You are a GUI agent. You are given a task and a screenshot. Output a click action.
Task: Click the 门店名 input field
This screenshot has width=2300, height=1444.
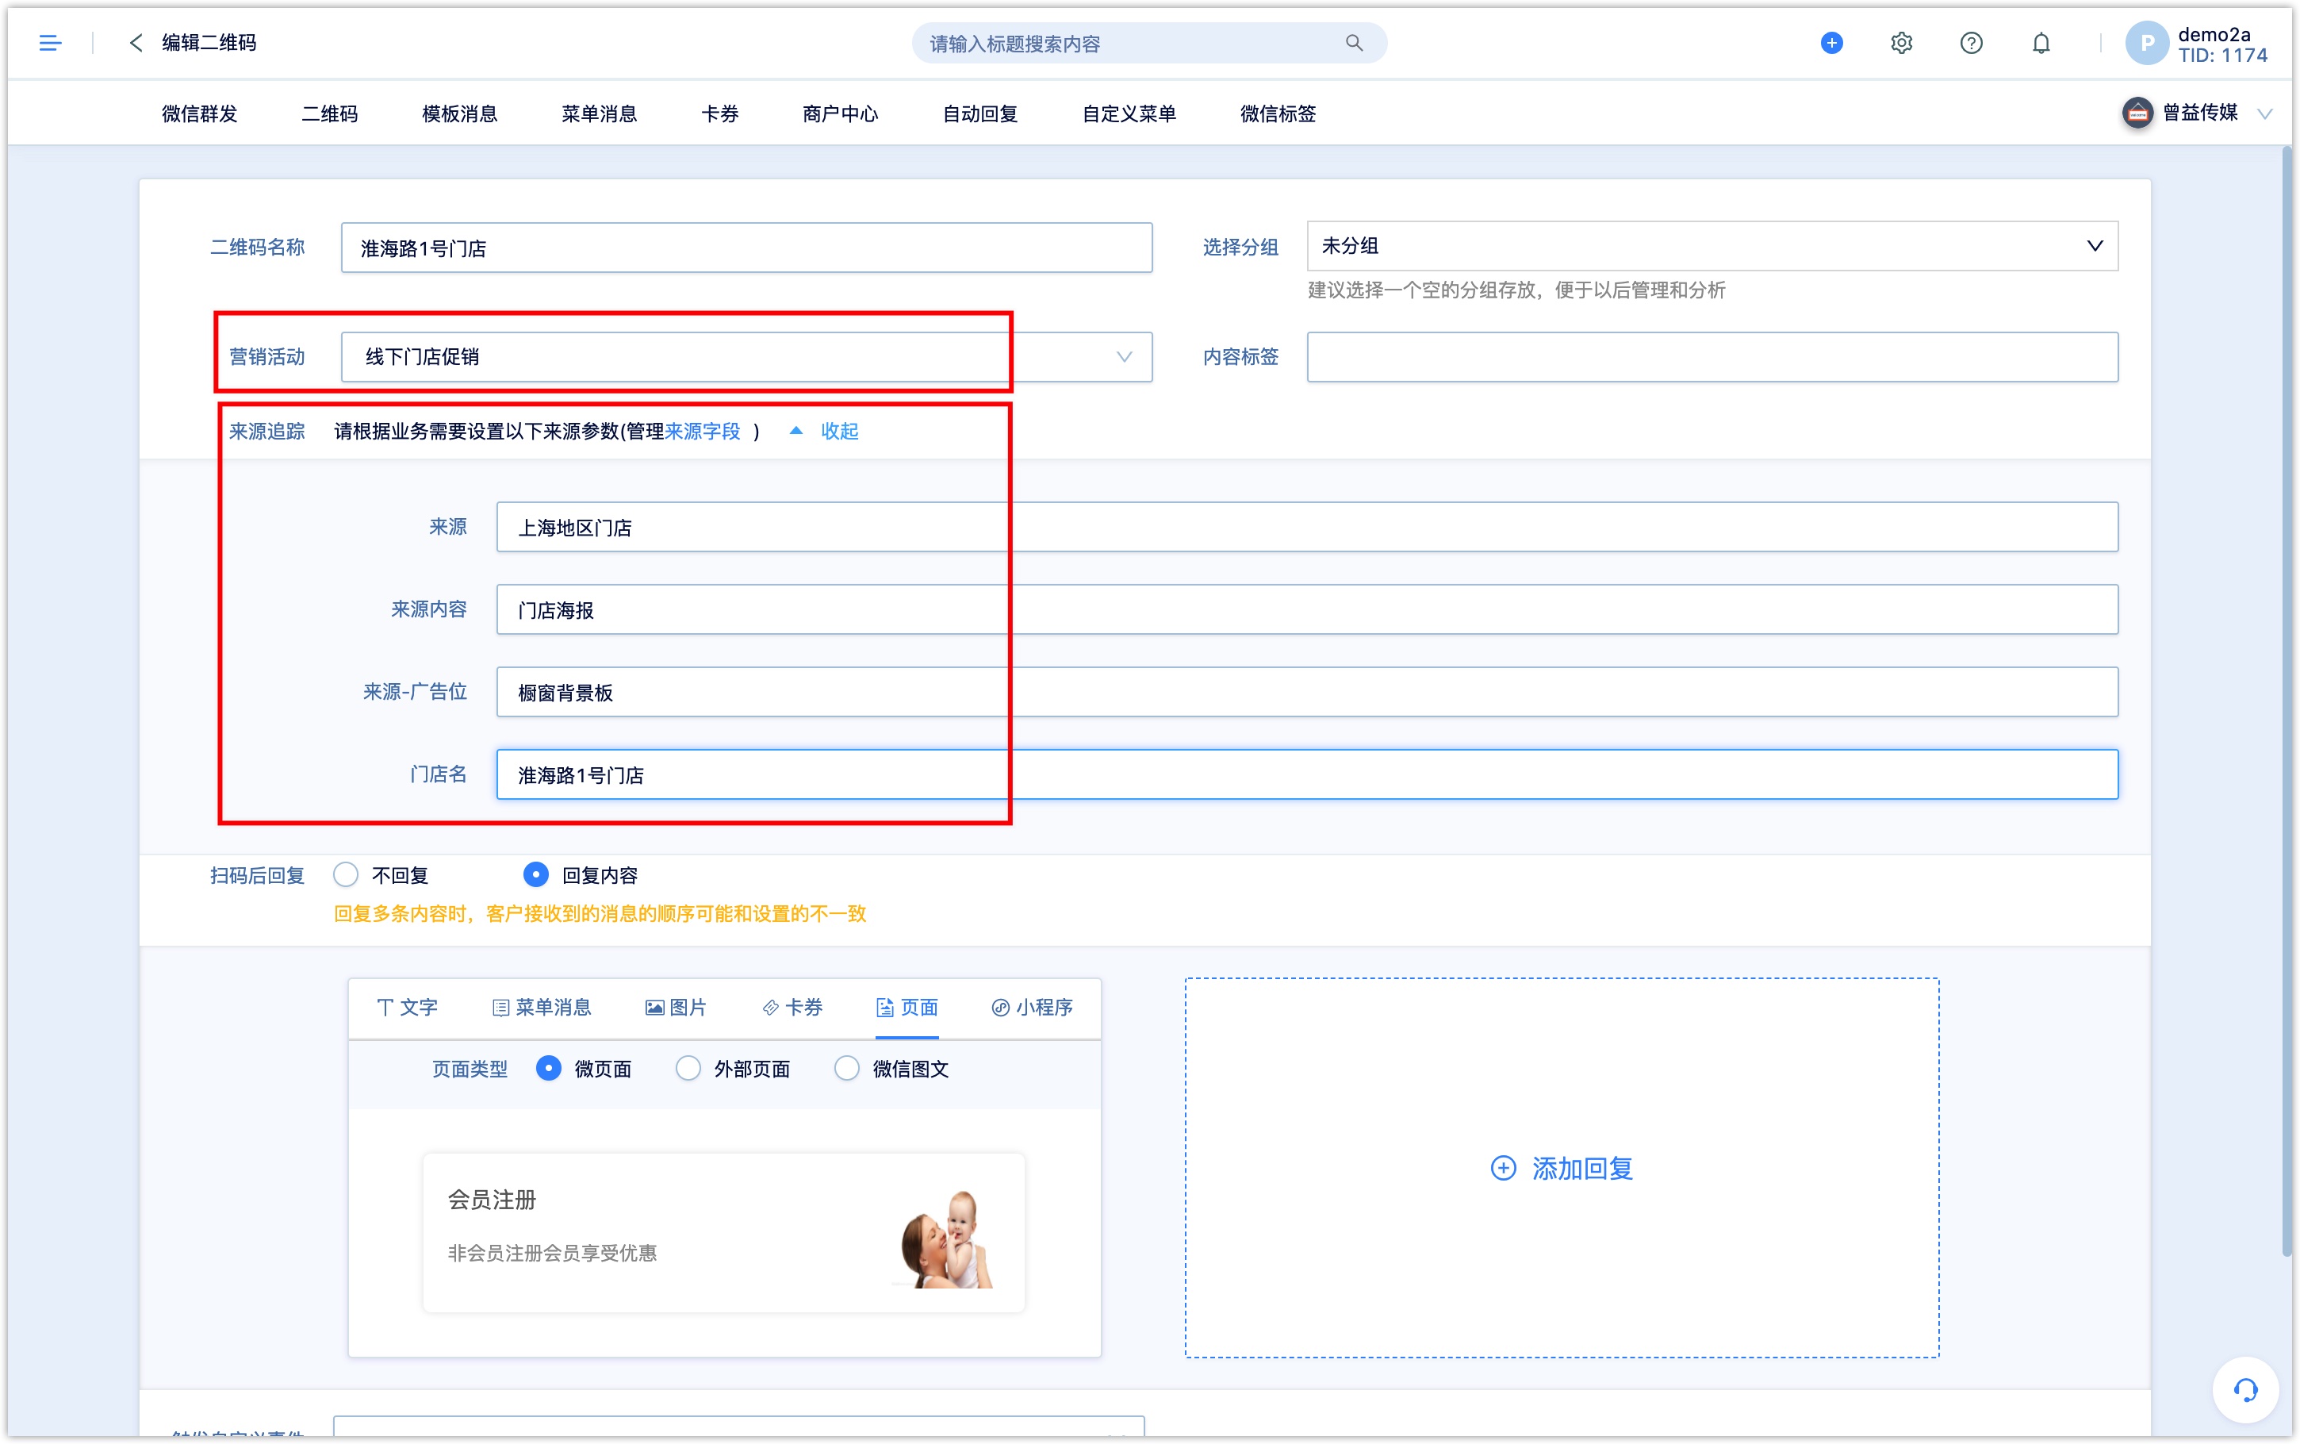point(1306,774)
